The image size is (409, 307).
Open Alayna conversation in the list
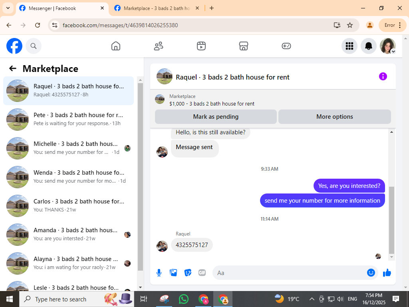pyautogui.click(x=69, y=263)
